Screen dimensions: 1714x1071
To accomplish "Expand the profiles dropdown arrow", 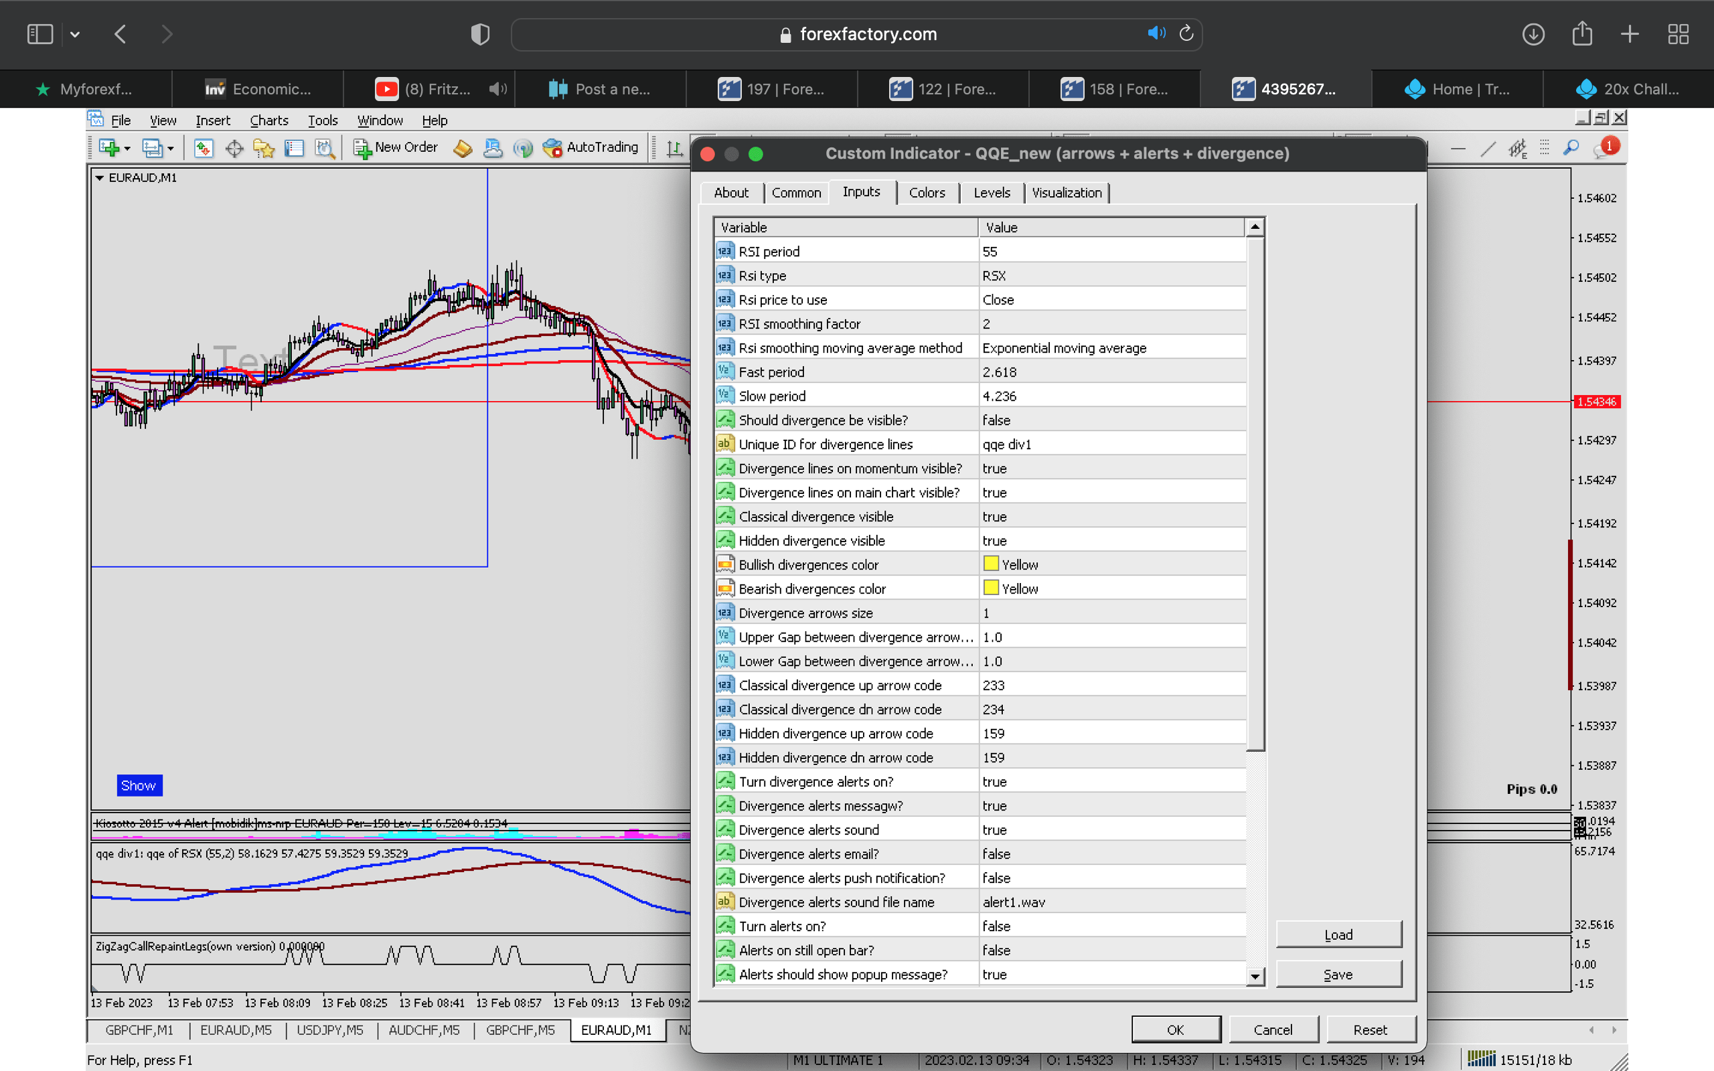I will [171, 149].
